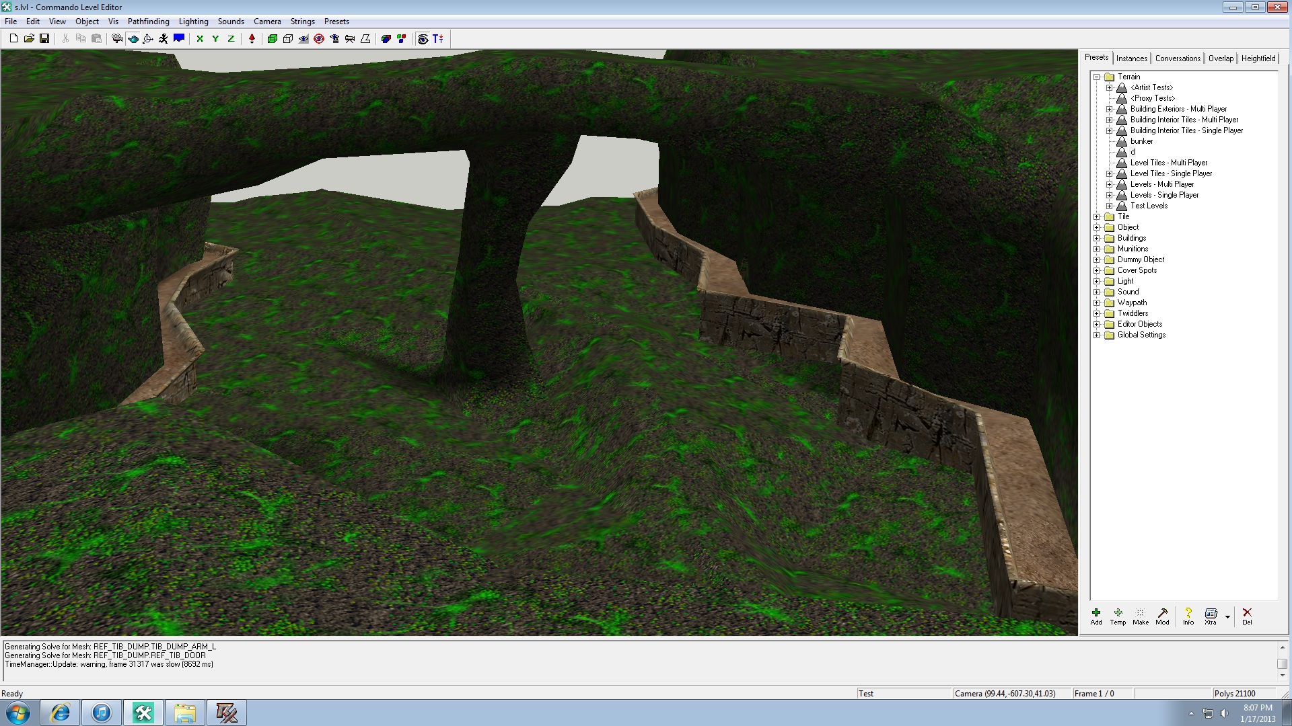Collapse the Terrain preset folder
Viewport: 1292px width, 726px height.
point(1097,77)
